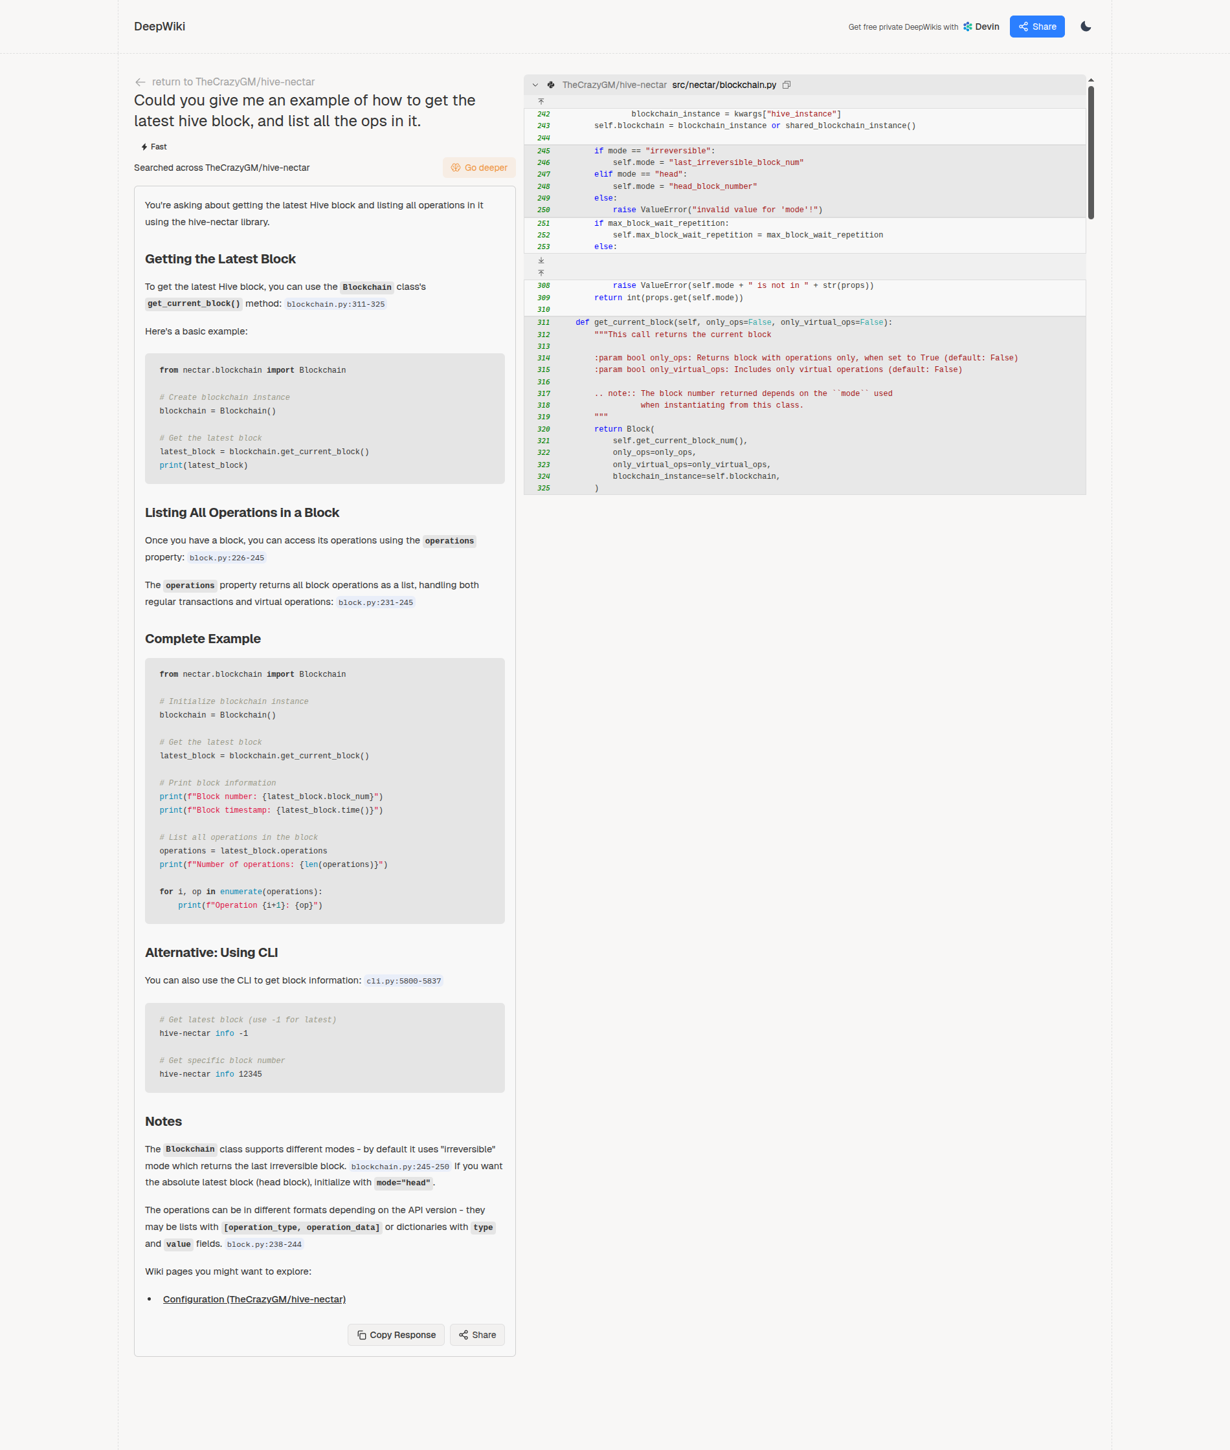Click the Python file icon in code header
The image size is (1230, 1450).
pyautogui.click(x=551, y=85)
